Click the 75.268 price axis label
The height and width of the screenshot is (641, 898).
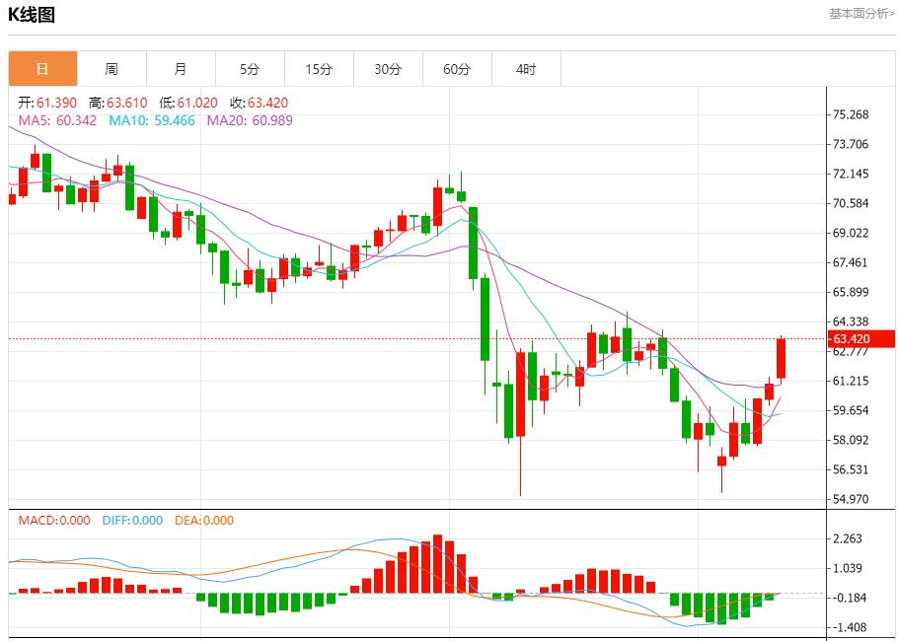[851, 114]
